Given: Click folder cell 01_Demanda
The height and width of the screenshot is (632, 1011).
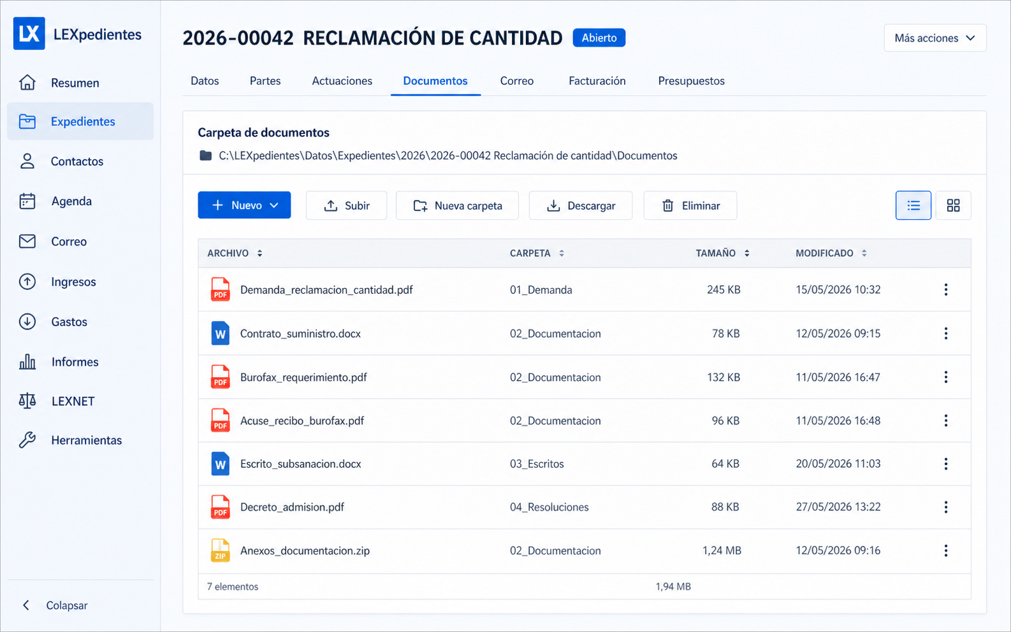Looking at the screenshot, I should point(541,290).
